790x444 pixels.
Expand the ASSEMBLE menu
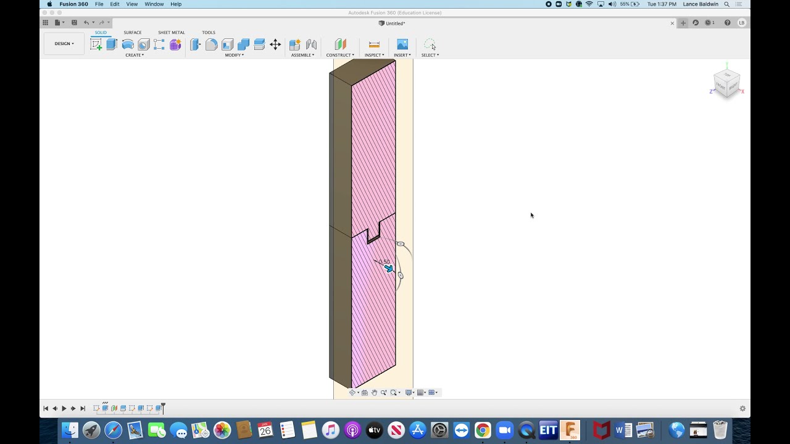(303, 55)
